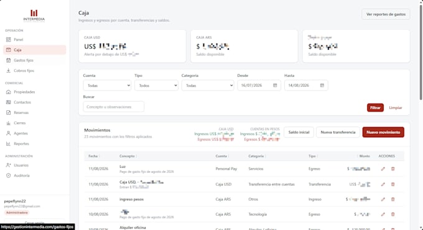Edit the Caja USD transfer row

tap(383, 184)
